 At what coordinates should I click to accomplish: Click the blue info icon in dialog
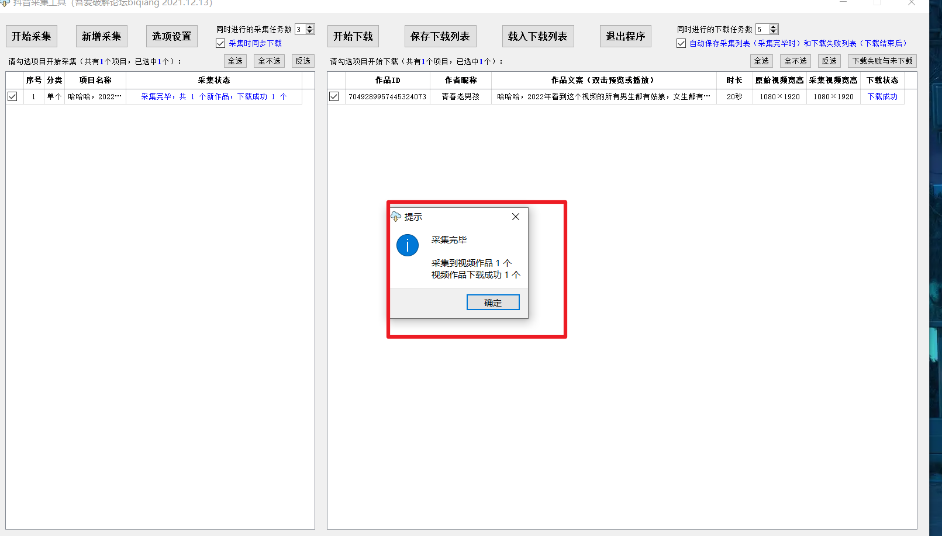408,245
